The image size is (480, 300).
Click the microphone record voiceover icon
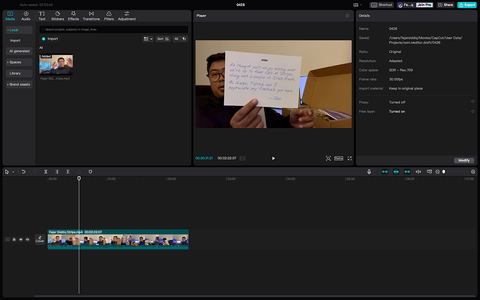tap(369, 171)
